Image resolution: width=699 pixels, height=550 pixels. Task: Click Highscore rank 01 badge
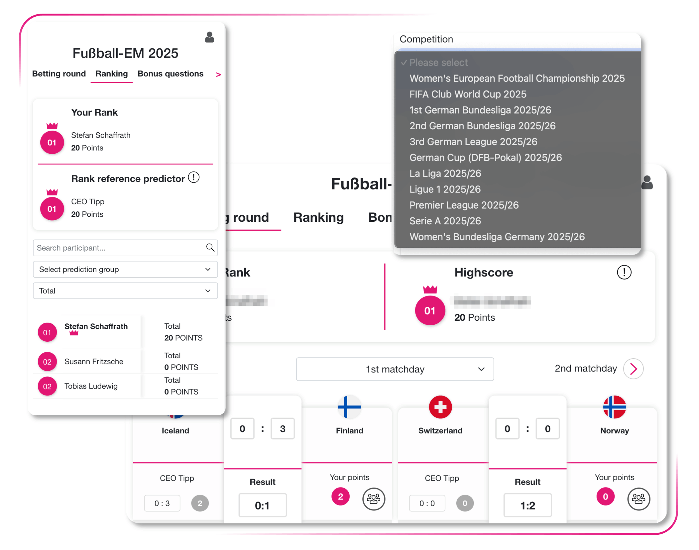click(x=430, y=310)
